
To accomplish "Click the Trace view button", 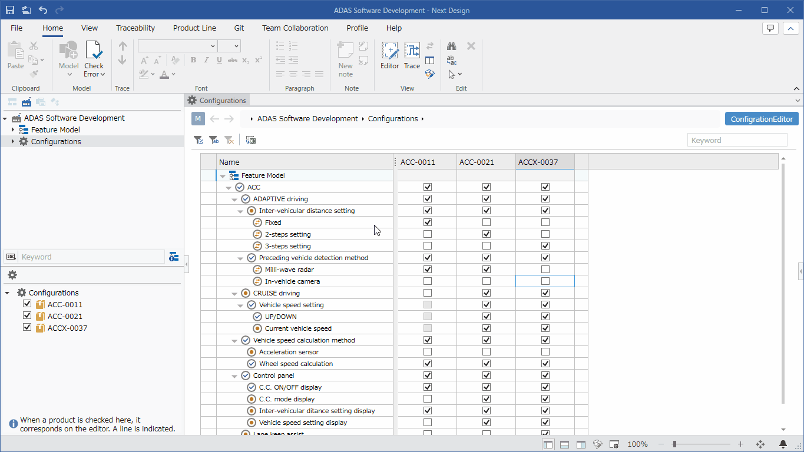I will coord(412,56).
